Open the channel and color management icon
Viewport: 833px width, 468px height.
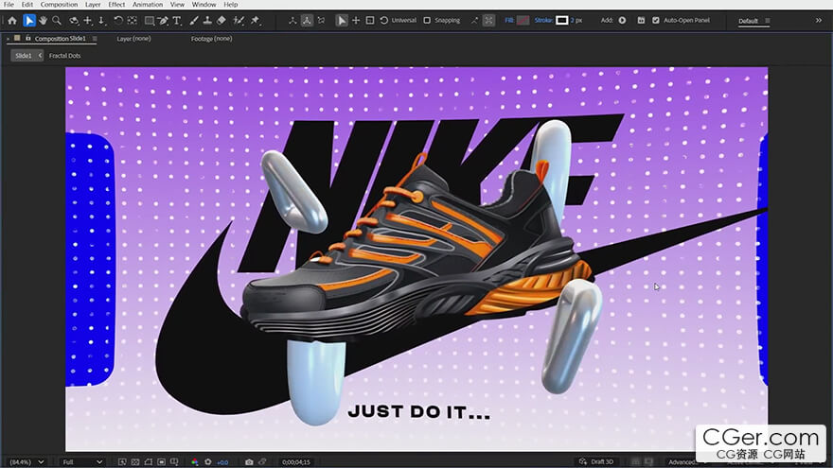pos(194,462)
